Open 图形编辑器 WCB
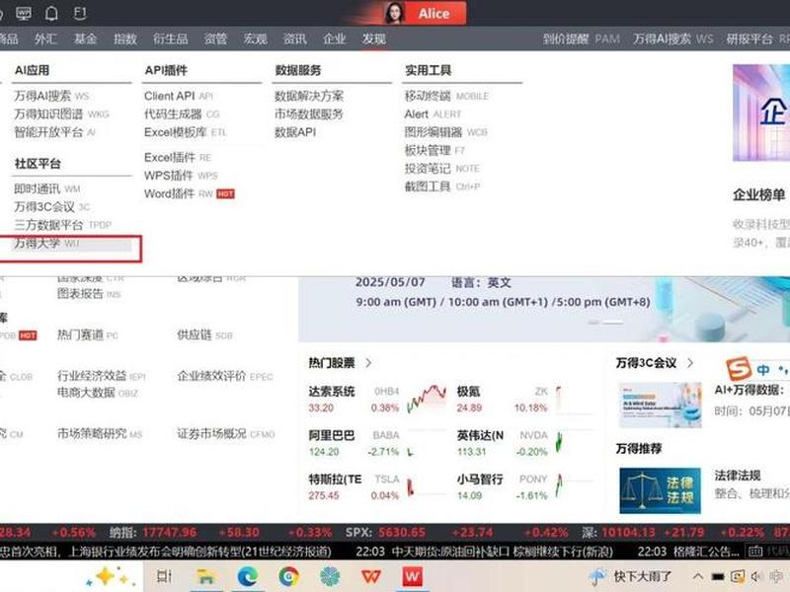Image resolution: width=790 pixels, height=592 pixels. tap(446, 132)
